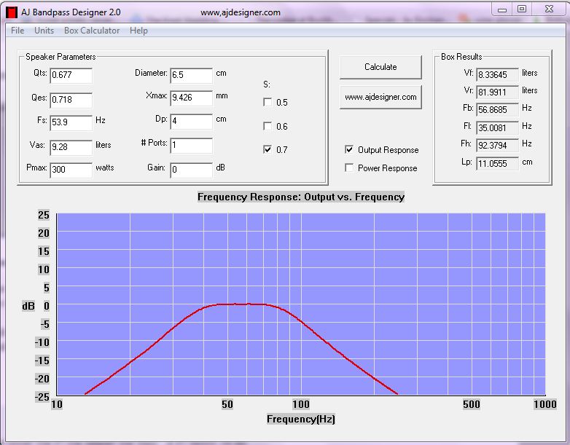Focus the Fs frequency input field
The height and width of the screenshot is (445, 570).
pyautogui.click(x=71, y=123)
